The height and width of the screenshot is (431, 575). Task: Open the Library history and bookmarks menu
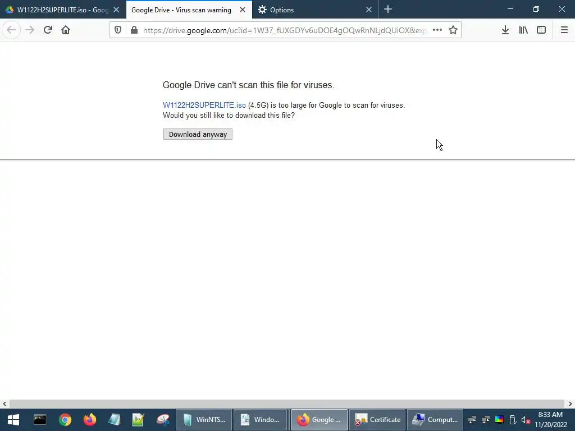[523, 30]
